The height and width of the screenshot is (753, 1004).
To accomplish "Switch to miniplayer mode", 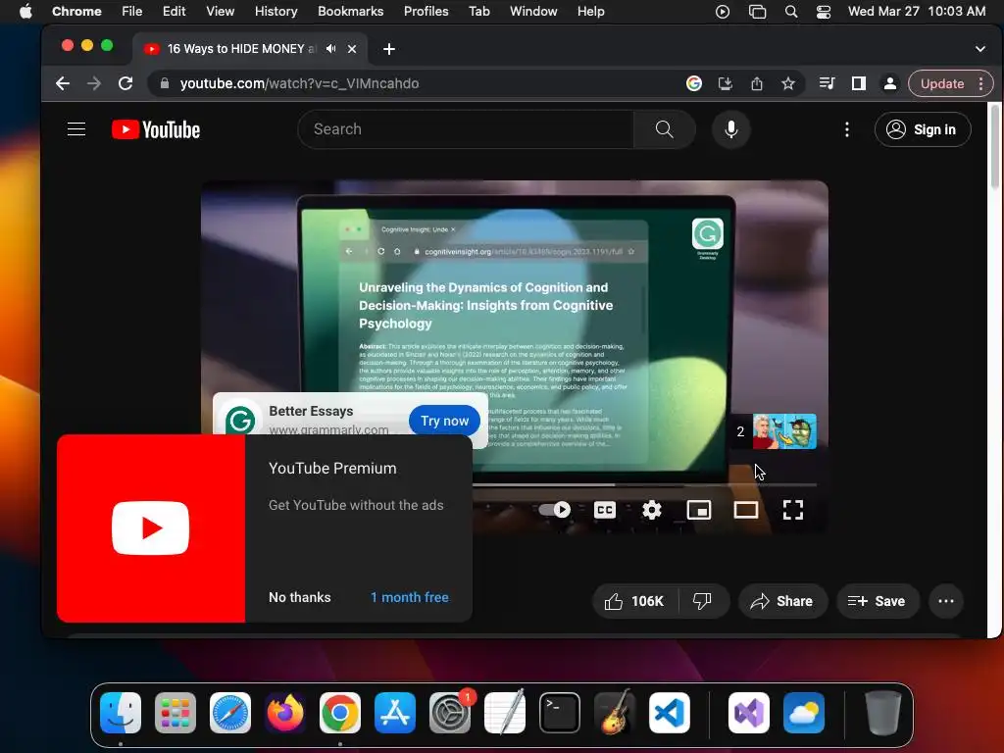I will click(698, 510).
